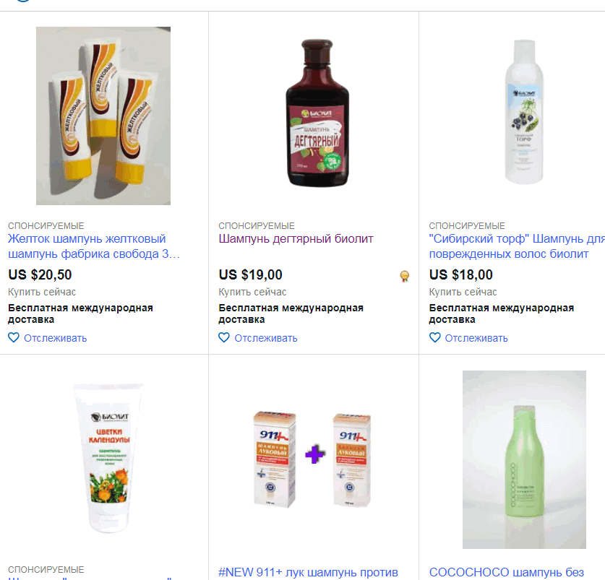Image resolution: width=605 pixels, height=580 pixels.
Task: Click the "Отслеживать" text below the US $18,00 item
Action: point(476,338)
